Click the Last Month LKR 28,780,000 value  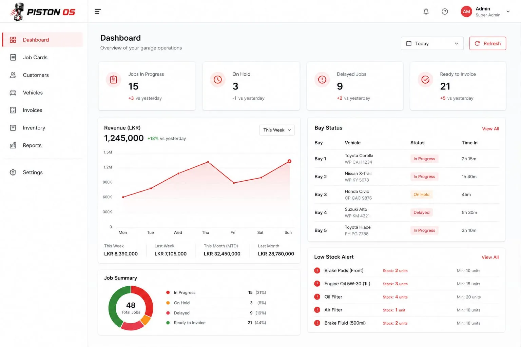pyautogui.click(x=276, y=254)
